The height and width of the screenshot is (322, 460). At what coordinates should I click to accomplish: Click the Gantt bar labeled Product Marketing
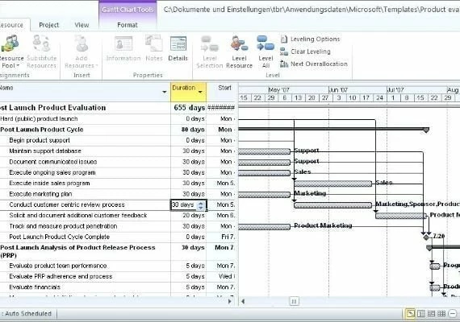pos(264,226)
